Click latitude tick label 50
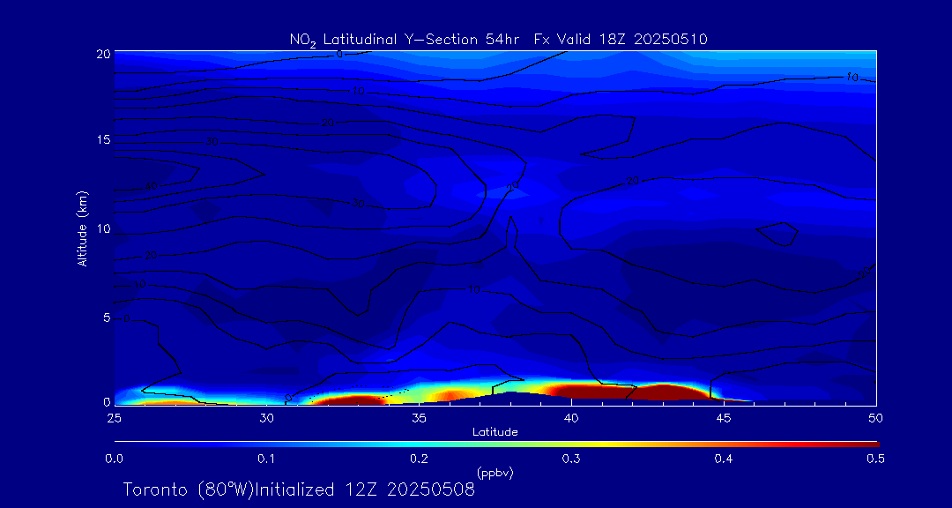952x508 pixels. pos(875,418)
